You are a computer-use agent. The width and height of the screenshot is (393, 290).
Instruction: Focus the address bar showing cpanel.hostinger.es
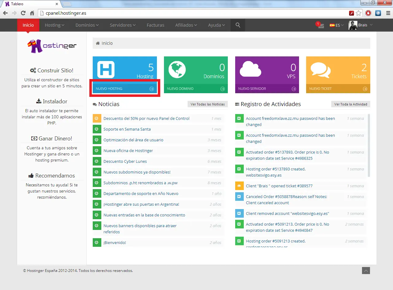pyautogui.click(x=196, y=13)
